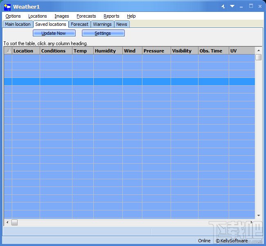The width and height of the screenshot is (266, 246).
Task: Click the vertical scrollbar thumb
Action: click(x=259, y=57)
